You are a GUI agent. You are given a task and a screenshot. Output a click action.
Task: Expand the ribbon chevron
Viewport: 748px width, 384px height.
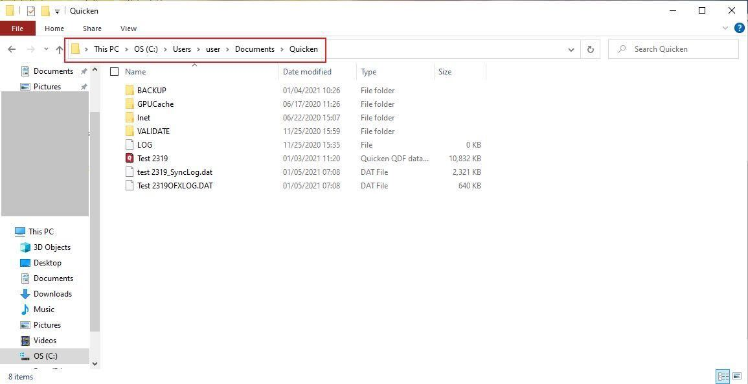tap(725, 28)
